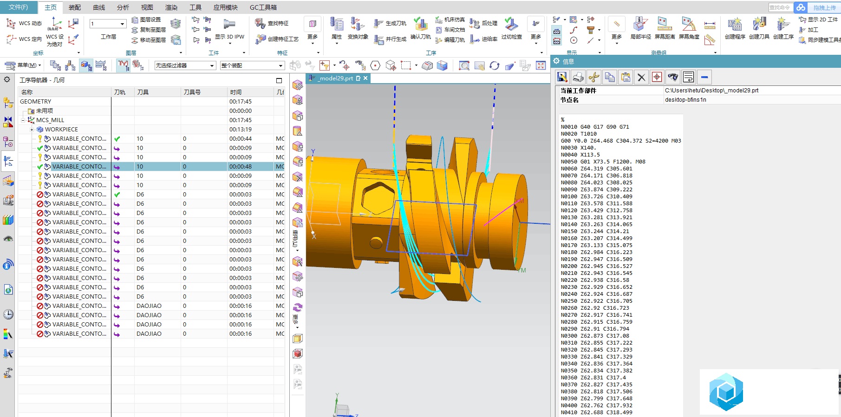
Task: Click 后处理 postprocess button
Action: (x=483, y=23)
